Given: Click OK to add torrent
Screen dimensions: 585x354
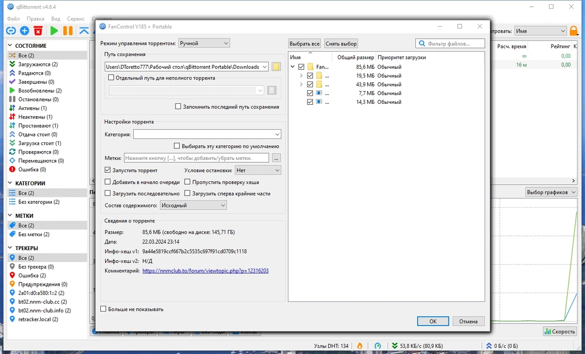Looking at the screenshot, I should [x=433, y=321].
